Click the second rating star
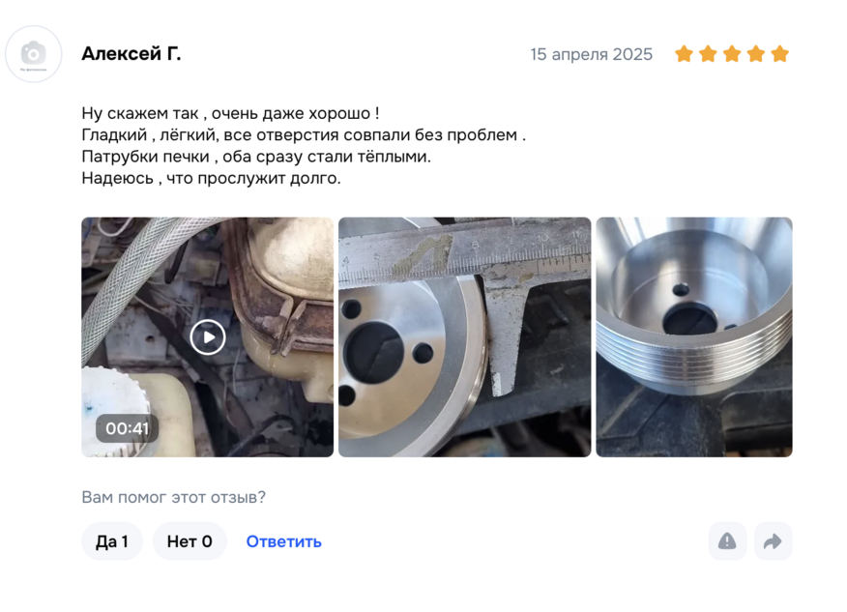847x612 pixels. pos(708,54)
